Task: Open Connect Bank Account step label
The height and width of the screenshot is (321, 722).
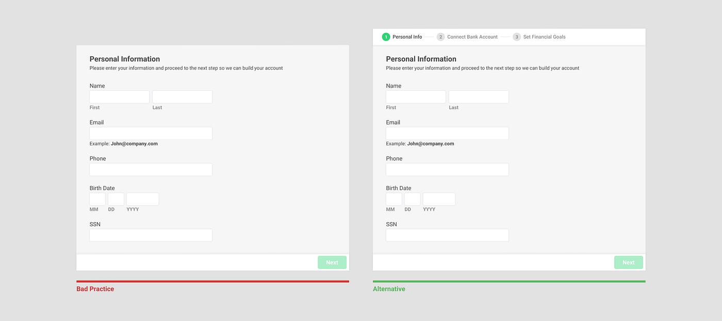Action: (x=472, y=37)
